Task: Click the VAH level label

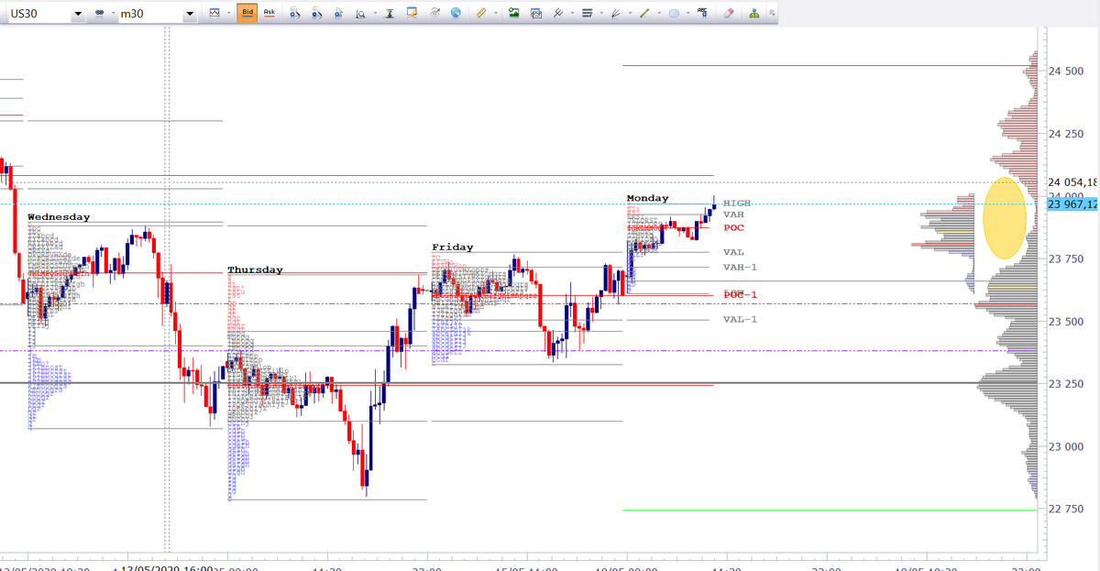Action: tap(733, 214)
